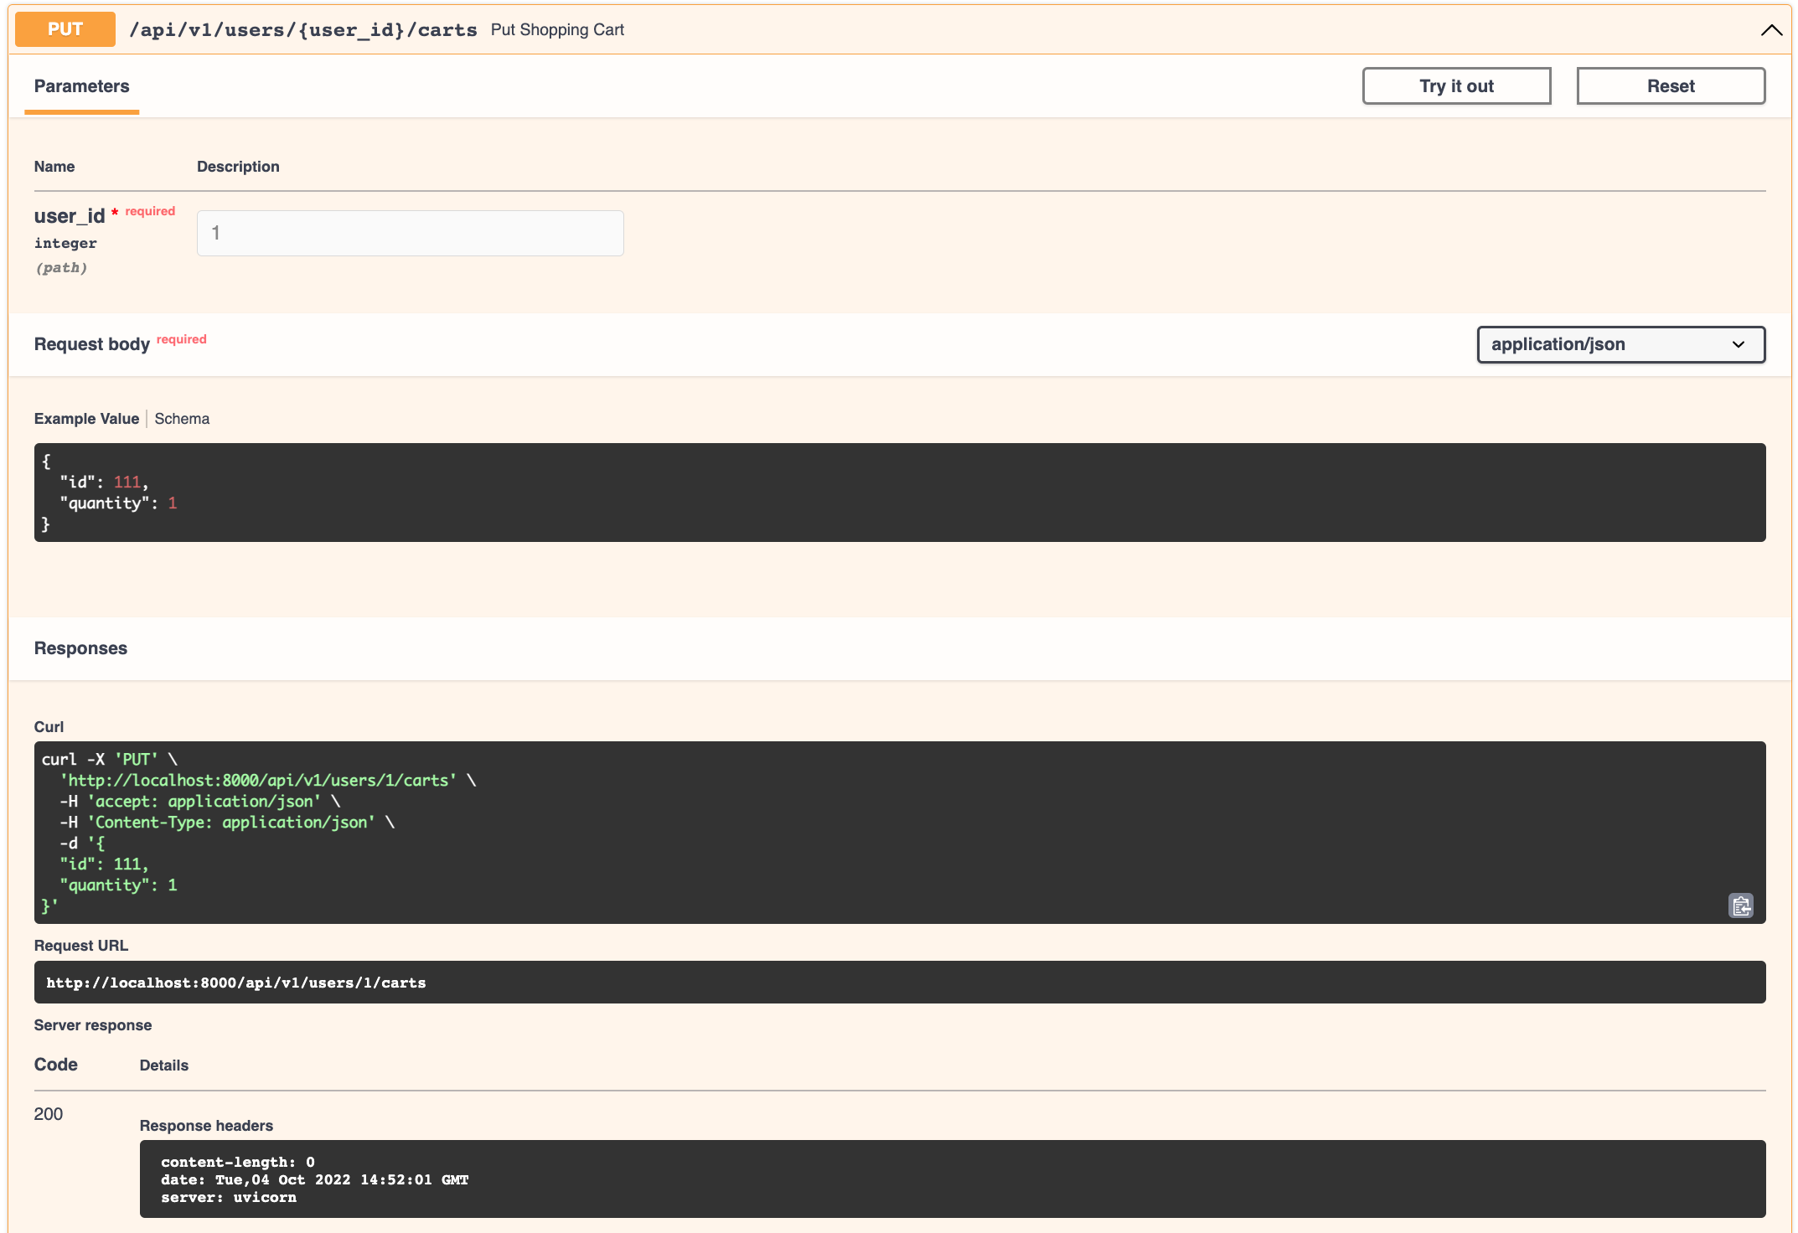
Task: Click the Try it out button
Action: coord(1456,85)
